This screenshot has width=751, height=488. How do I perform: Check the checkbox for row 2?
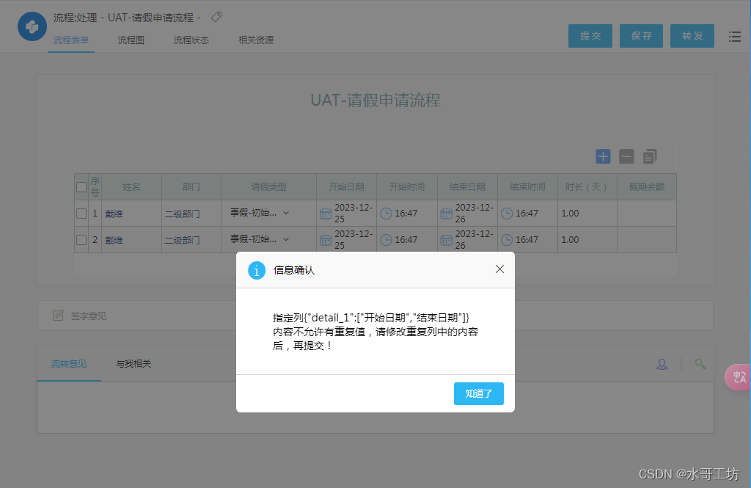point(81,239)
